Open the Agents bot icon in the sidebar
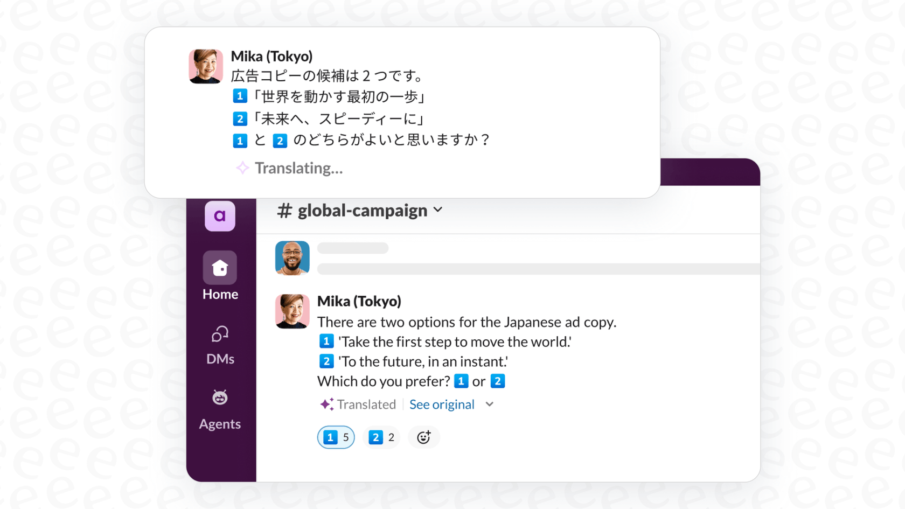Screen dimensions: 905x509 pyautogui.click(x=219, y=398)
